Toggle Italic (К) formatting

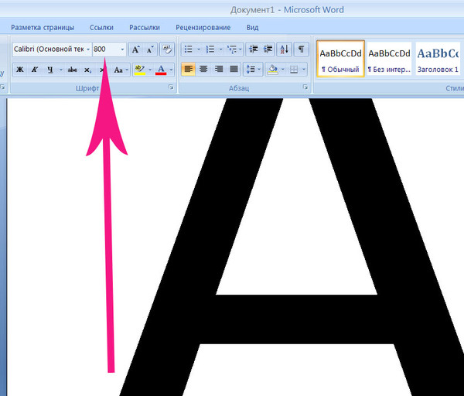[x=35, y=70]
